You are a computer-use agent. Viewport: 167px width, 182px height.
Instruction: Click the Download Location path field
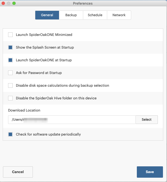(x=72, y=120)
